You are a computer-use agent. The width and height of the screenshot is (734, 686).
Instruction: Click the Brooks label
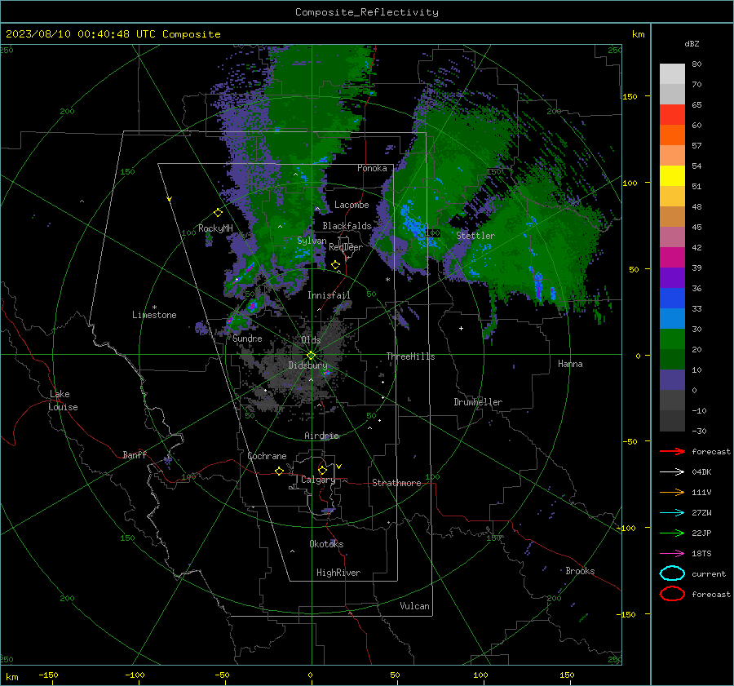(580, 571)
